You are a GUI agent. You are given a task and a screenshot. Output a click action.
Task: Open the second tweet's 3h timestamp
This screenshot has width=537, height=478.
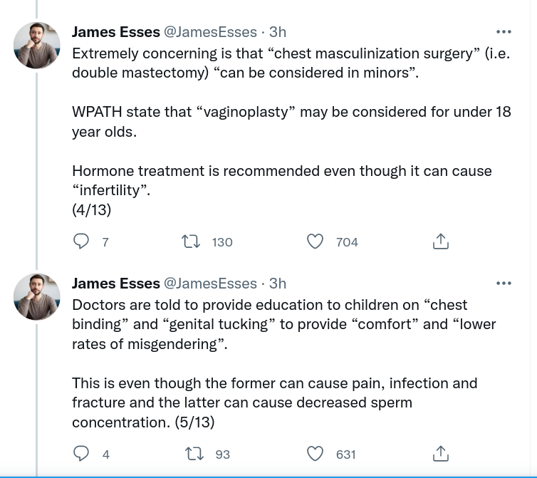tap(278, 284)
